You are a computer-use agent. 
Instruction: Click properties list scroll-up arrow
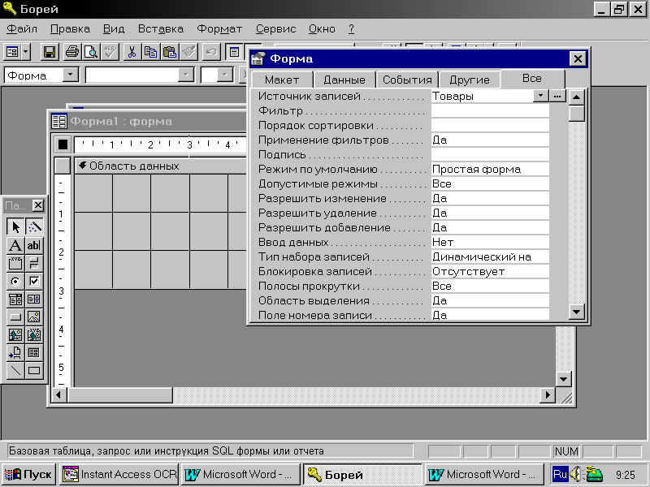[x=577, y=97]
